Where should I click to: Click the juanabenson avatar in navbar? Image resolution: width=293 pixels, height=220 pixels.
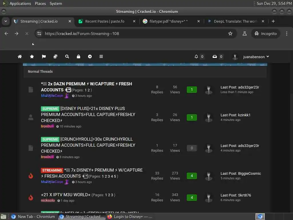235,57
